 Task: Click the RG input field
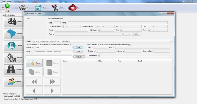click(x=131, y=26)
